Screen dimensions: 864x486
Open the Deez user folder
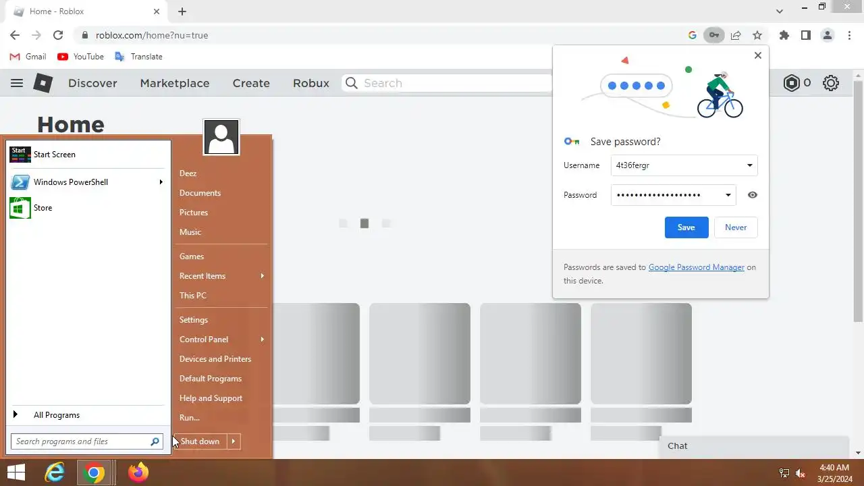click(188, 173)
